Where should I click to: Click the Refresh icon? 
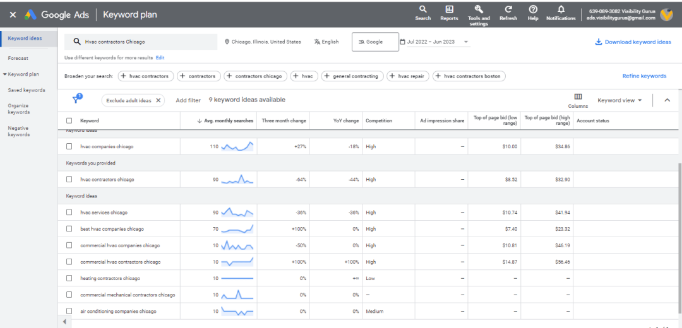(508, 9)
